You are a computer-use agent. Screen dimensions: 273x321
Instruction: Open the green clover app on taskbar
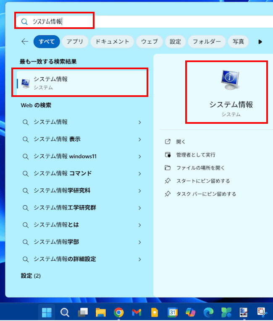click(x=226, y=313)
